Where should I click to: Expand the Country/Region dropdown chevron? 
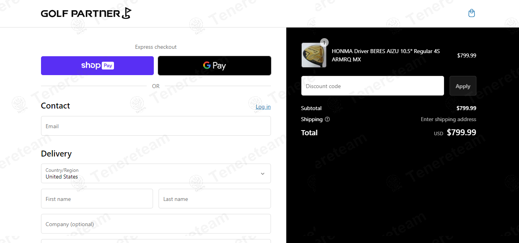point(262,173)
